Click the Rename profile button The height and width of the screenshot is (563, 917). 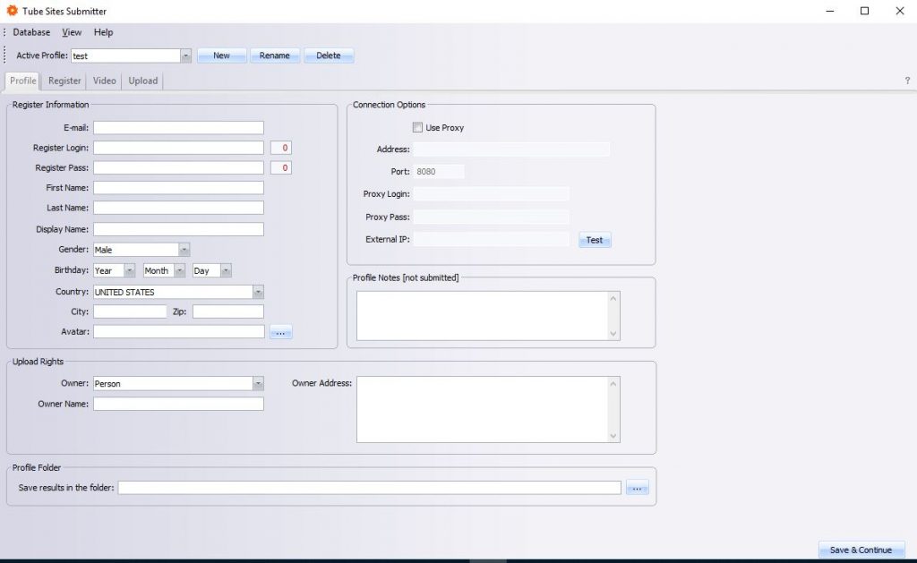click(x=275, y=55)
